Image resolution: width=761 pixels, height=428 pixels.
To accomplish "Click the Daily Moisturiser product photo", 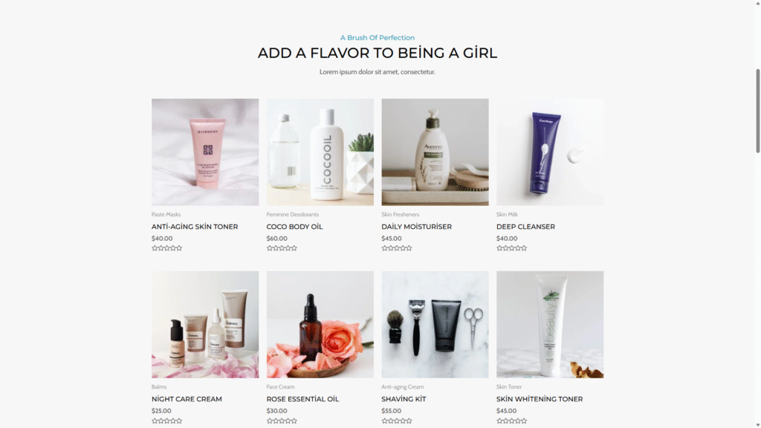I will pyautogui.click(x=435, y=152).
